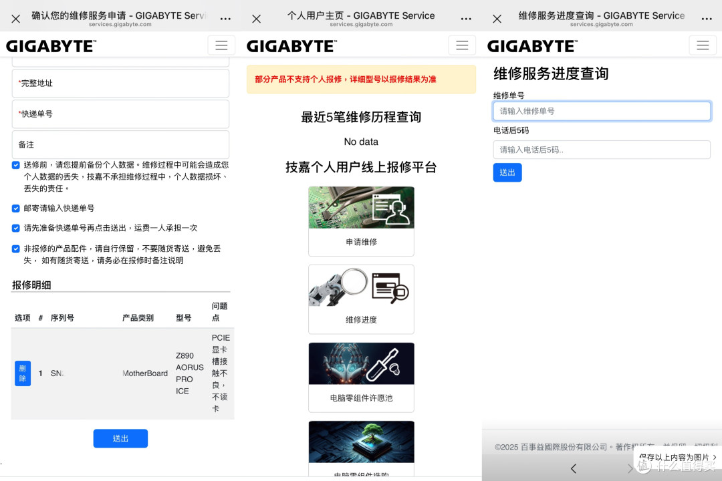Click the 维修进度 label
Image resolution: width=722 pixels, height=481 pixels.
click(x=362, y=320)
